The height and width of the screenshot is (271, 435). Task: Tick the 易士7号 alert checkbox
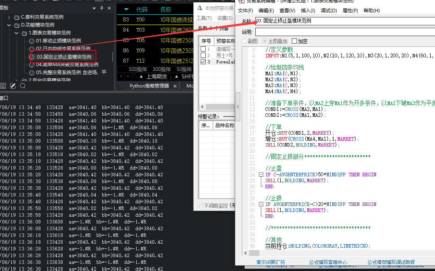click(x=203, y=55)
